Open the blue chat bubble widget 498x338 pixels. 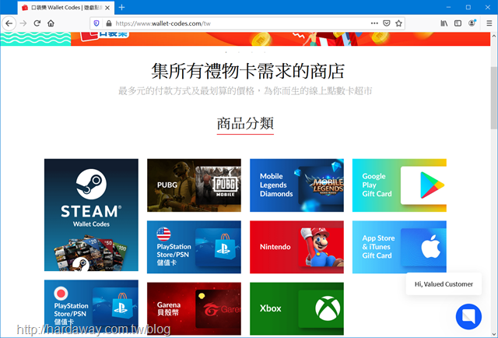(x=468, y=317)
